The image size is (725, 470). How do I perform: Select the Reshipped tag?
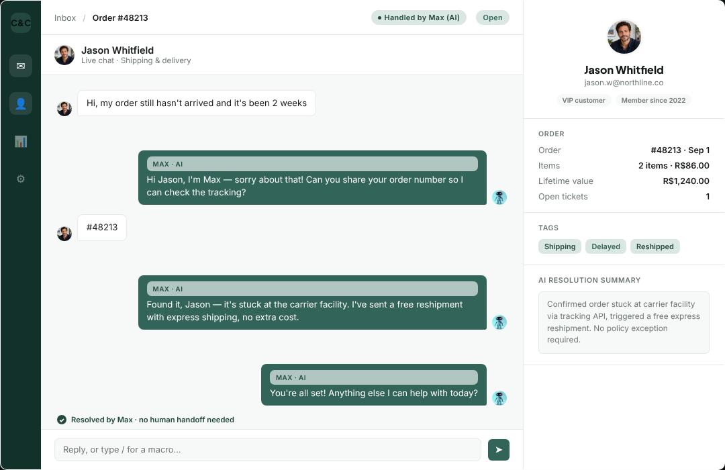655,246
